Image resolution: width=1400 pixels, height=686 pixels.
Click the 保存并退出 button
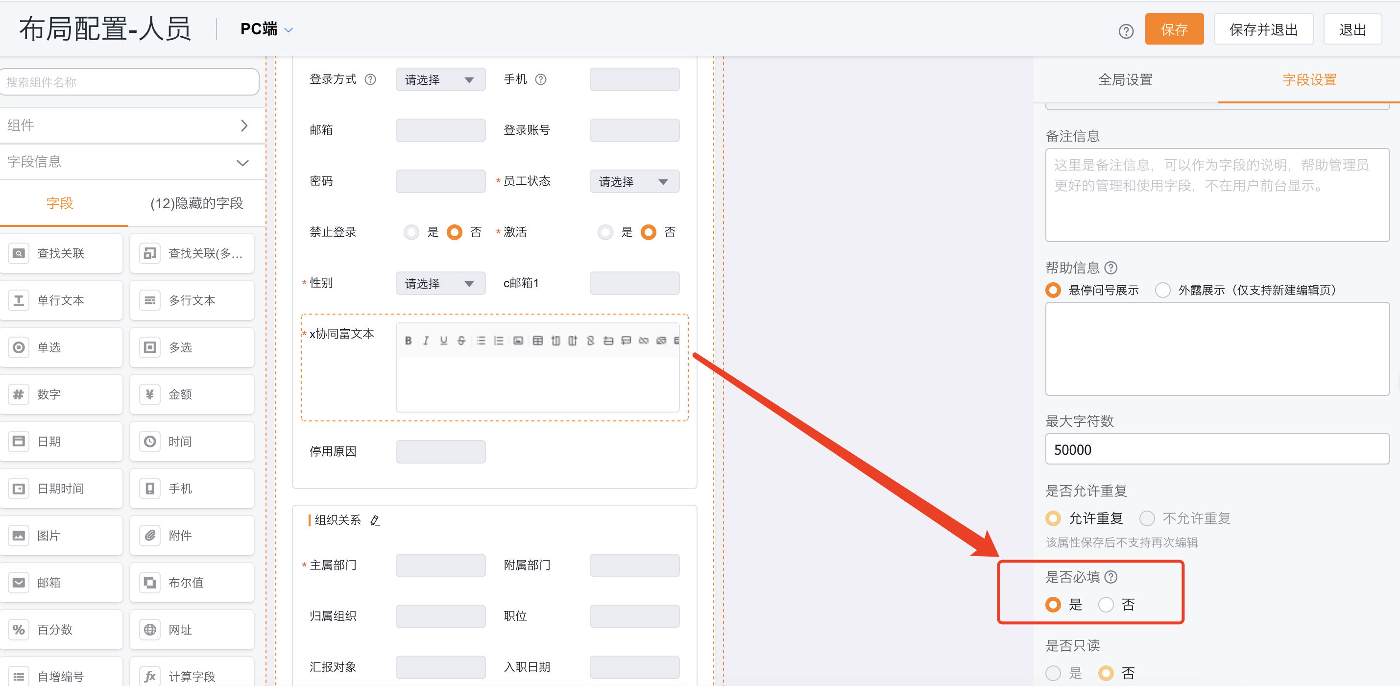(x=1263, y=29)
